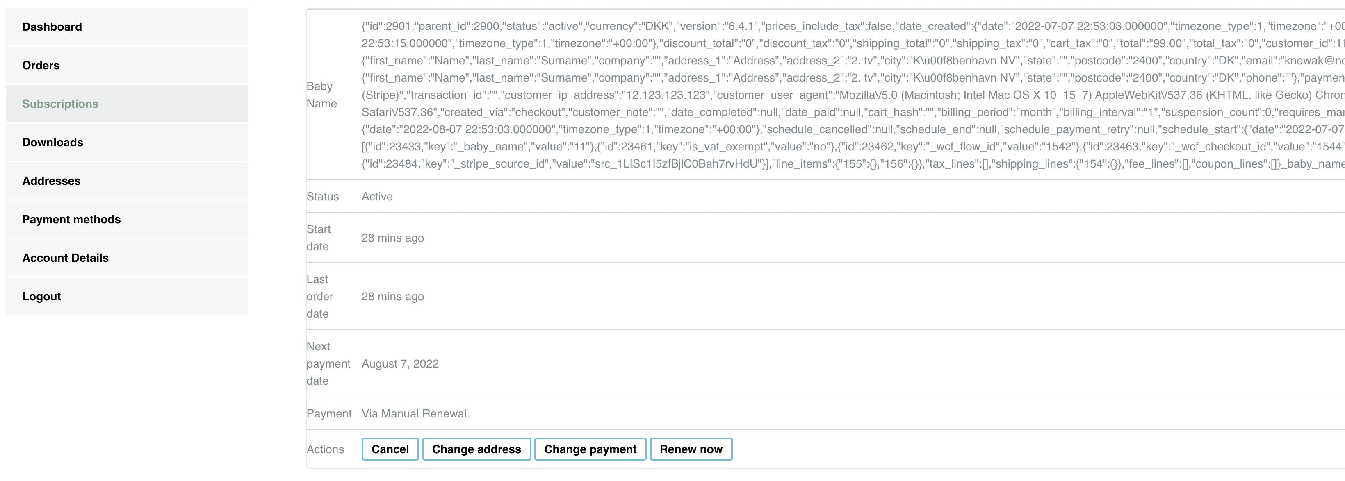Screen dimensions: 1345x481
Task: Open the Dashboard menu item
Action: (52, 27)
